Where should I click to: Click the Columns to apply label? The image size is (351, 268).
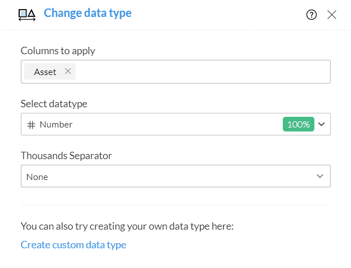[58, 51]
